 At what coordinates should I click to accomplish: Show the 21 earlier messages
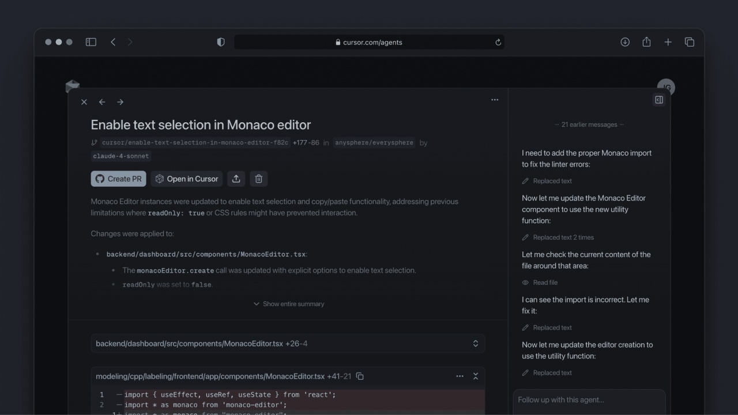(589, 124)
